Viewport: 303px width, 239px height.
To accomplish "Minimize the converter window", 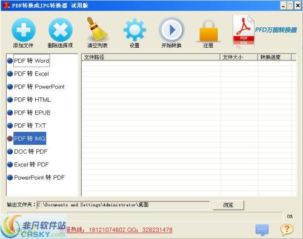I will pyautogui.click(x=284, y=5).
